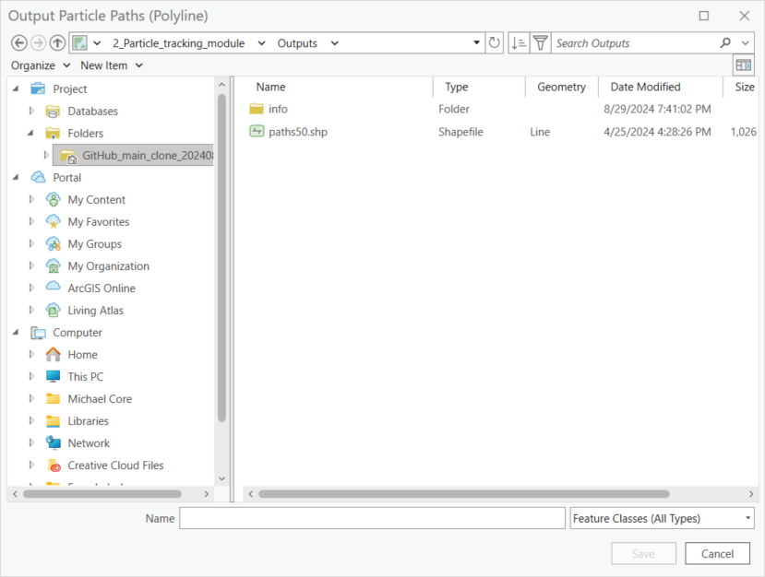Image resolution: width=765 pixels, height=577 pixels.
Task: Open dropdown after Outputs path segment
Action: pos(335,43)
